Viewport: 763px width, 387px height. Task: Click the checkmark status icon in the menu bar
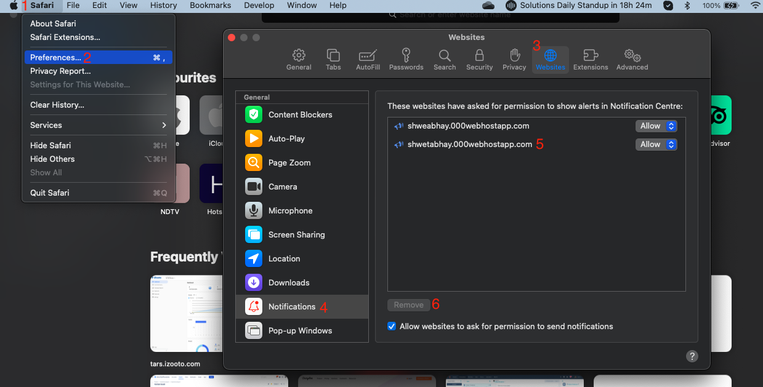(668, 6)
